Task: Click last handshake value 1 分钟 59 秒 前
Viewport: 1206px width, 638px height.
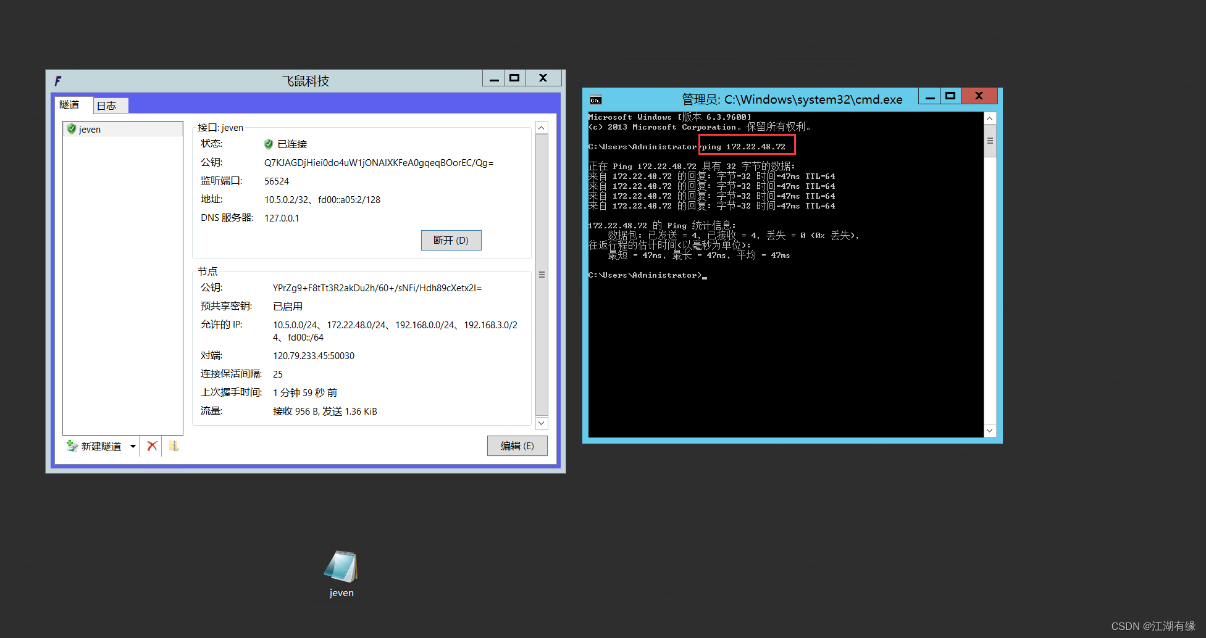Action: 305,393
